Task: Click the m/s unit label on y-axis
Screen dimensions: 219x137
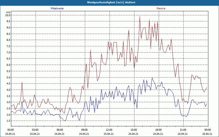Action: click(8, 12)
